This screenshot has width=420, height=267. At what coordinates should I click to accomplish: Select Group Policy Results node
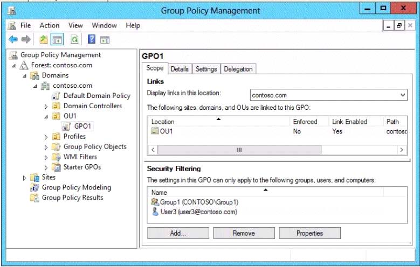(x=72, y=198)
